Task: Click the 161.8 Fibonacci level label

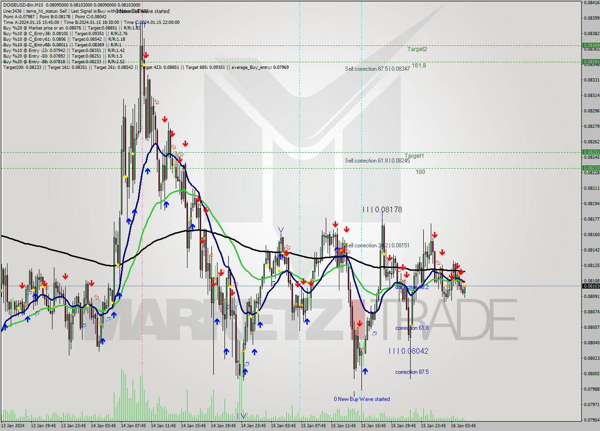Action: pos(419,65)
